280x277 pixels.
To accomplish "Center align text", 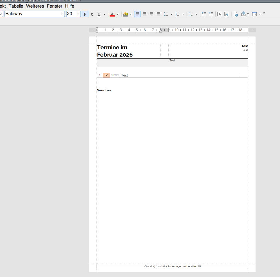I will (144, 14).
